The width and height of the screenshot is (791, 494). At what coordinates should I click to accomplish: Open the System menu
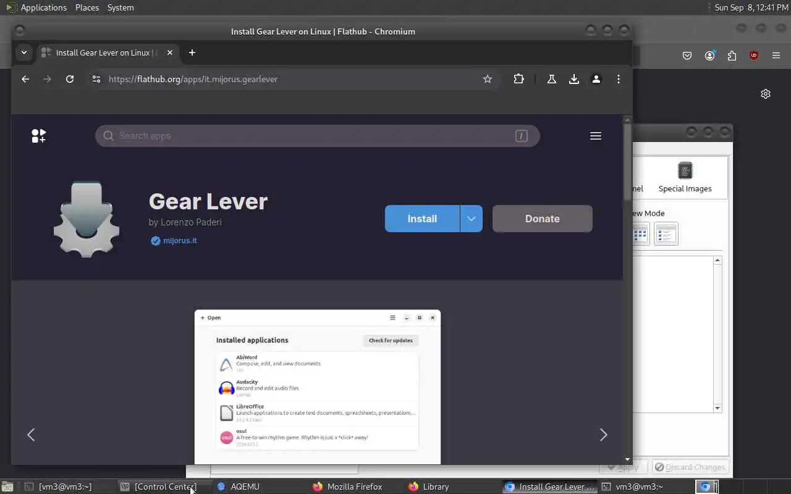point(121,7)
